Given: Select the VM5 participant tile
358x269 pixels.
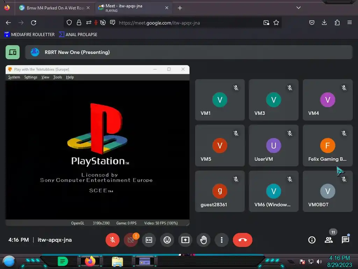Looking at the screenshot, I should click(220, 145).
